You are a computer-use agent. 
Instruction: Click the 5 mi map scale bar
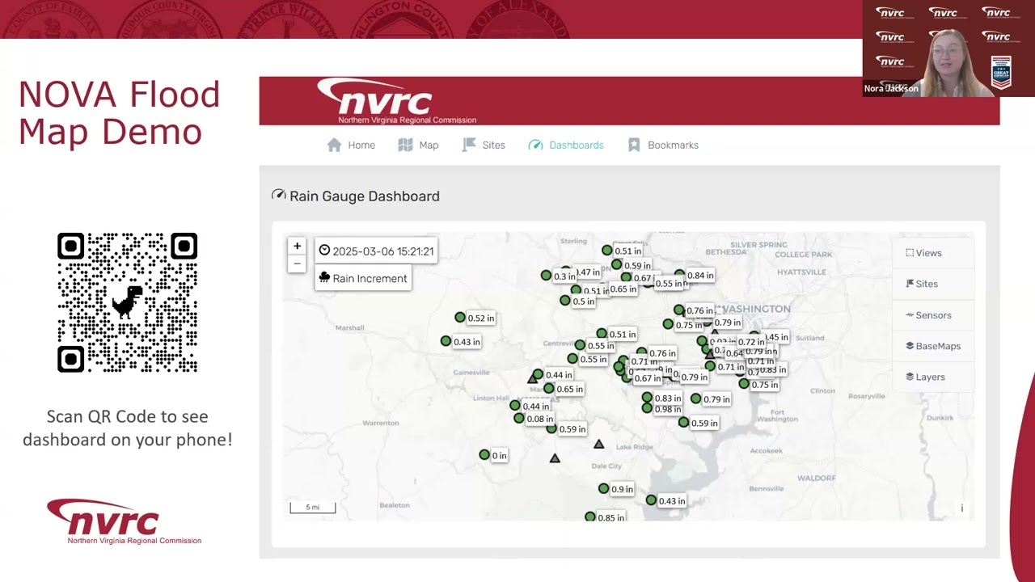point(313,508)
